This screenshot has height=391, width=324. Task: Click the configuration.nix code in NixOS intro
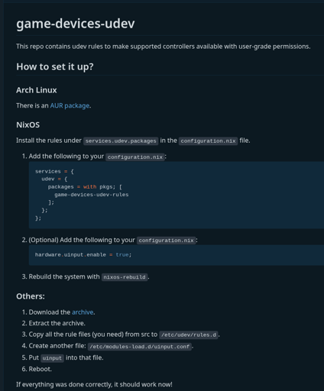(x=208, y=141)
